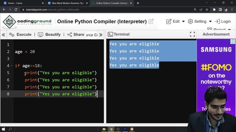Go to Login
The height and width of the screenshot is (132, 236).
226,21
